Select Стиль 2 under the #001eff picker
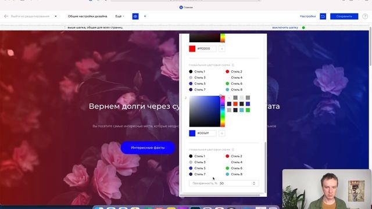372x209 pixels. [x=234, y=156]
